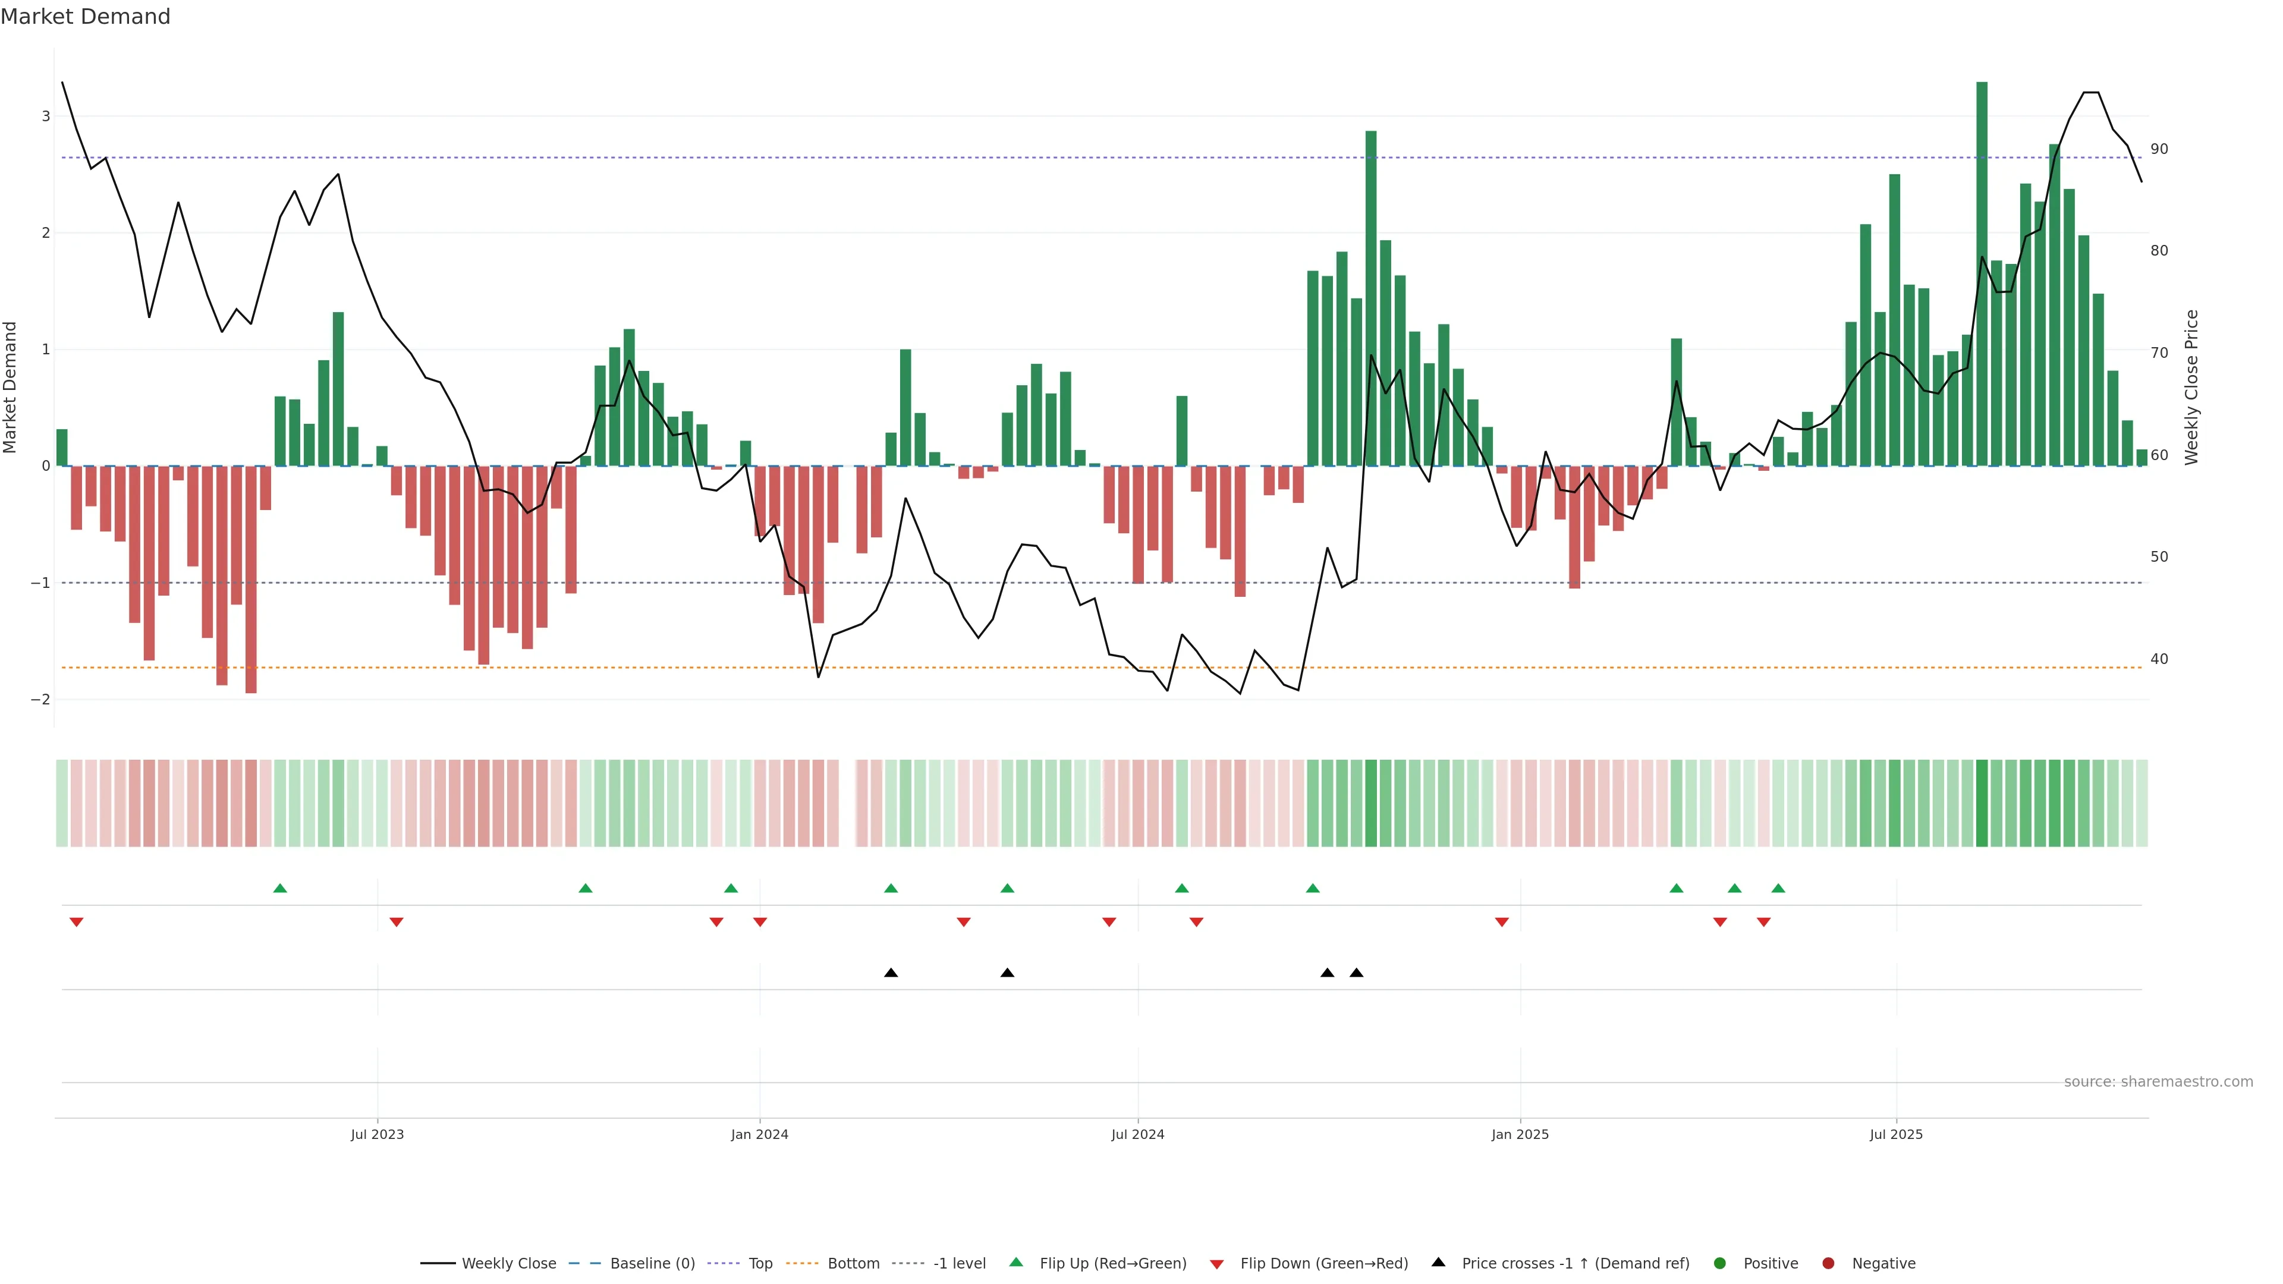Click the dark red Negative legend dot
The image size is (2283, 1284).
tap(1828, 1263)
